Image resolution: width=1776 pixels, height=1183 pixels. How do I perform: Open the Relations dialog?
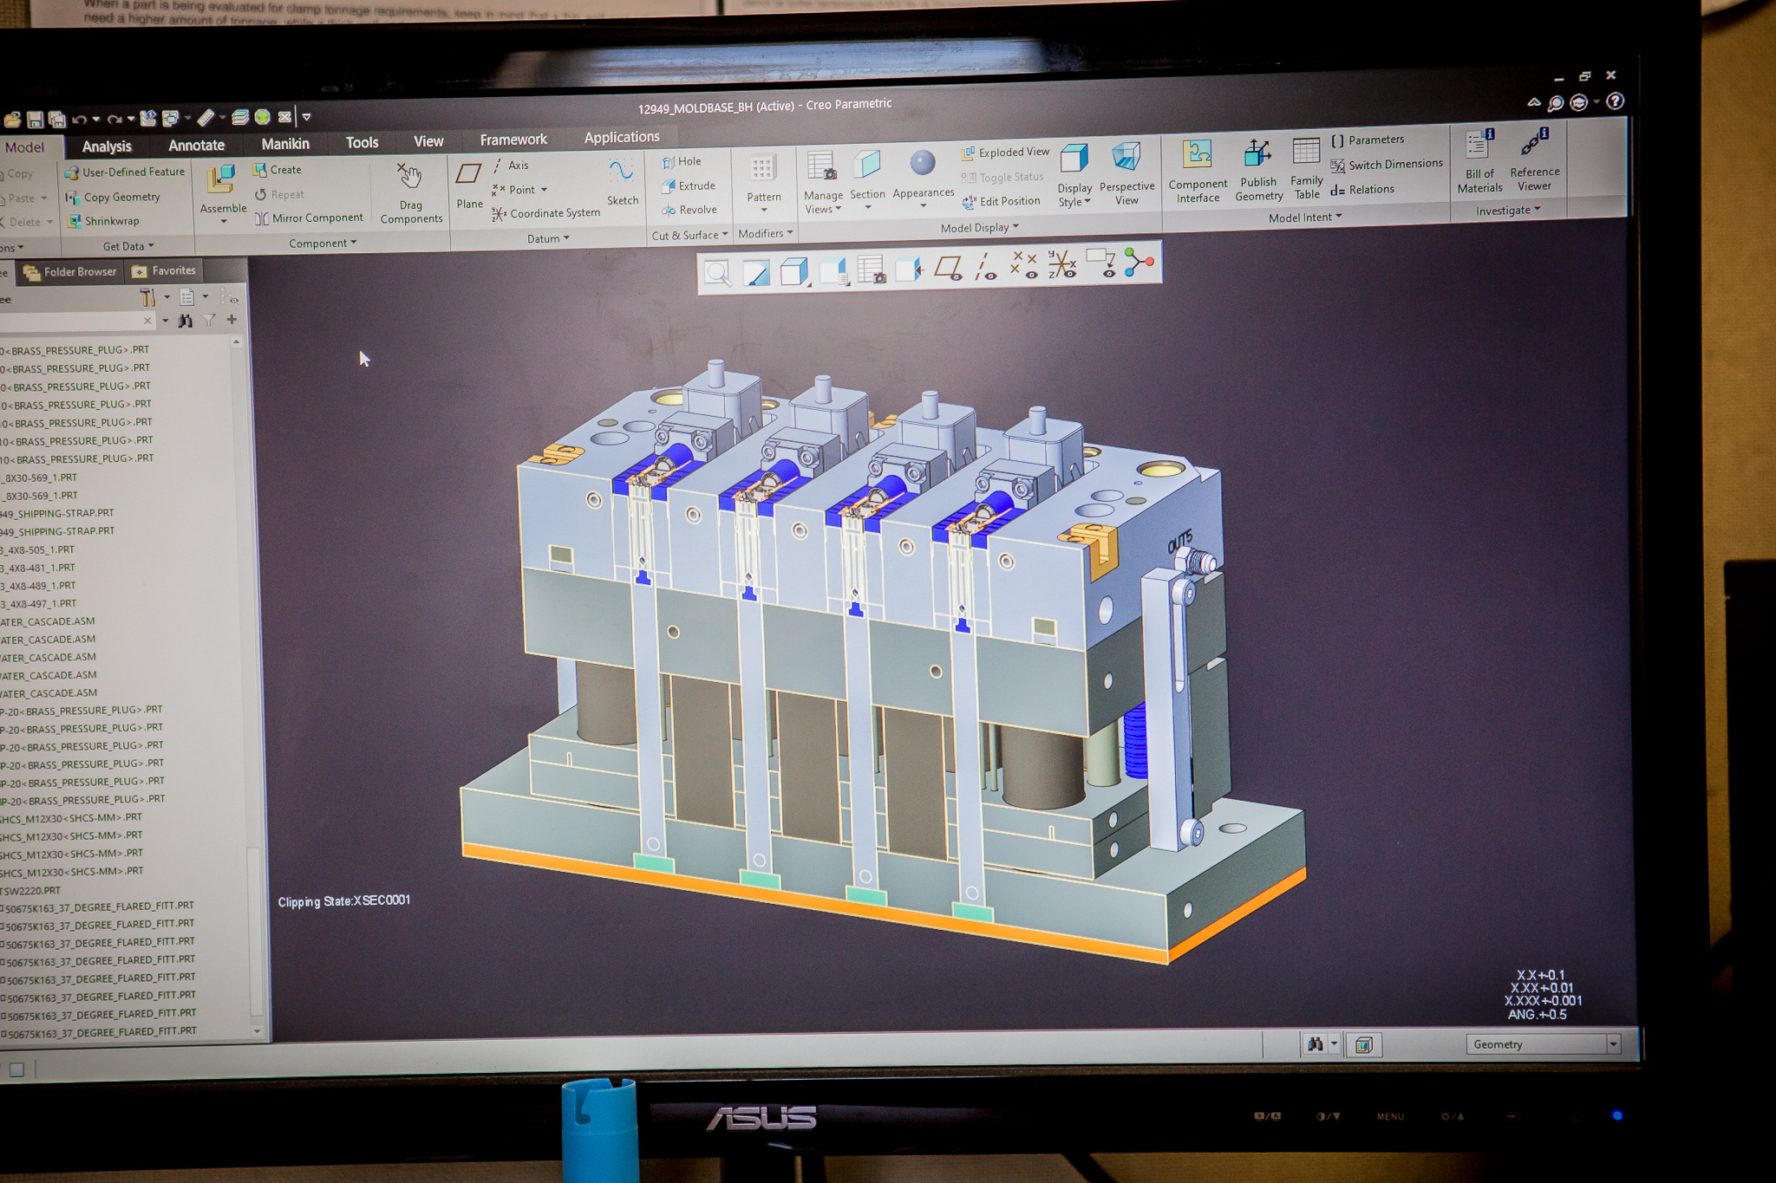click(1362, 189)
